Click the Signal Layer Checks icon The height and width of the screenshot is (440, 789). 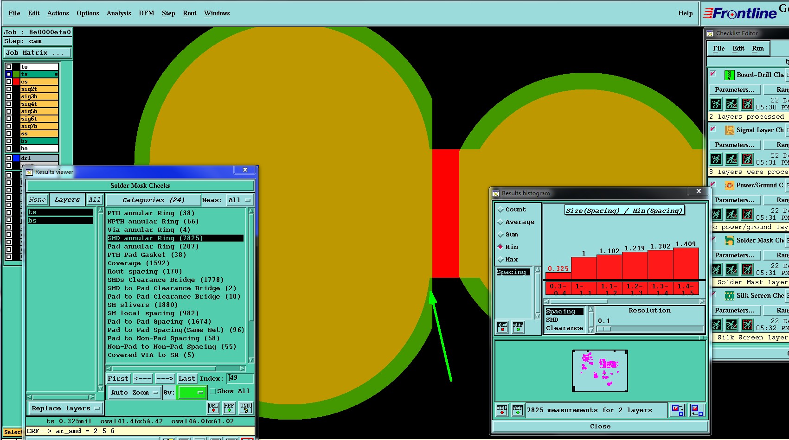[x=730, y=130]
